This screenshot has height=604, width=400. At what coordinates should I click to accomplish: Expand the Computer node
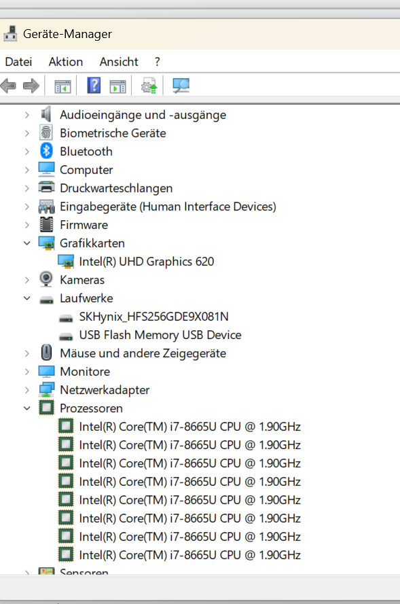tap(26, 170)
